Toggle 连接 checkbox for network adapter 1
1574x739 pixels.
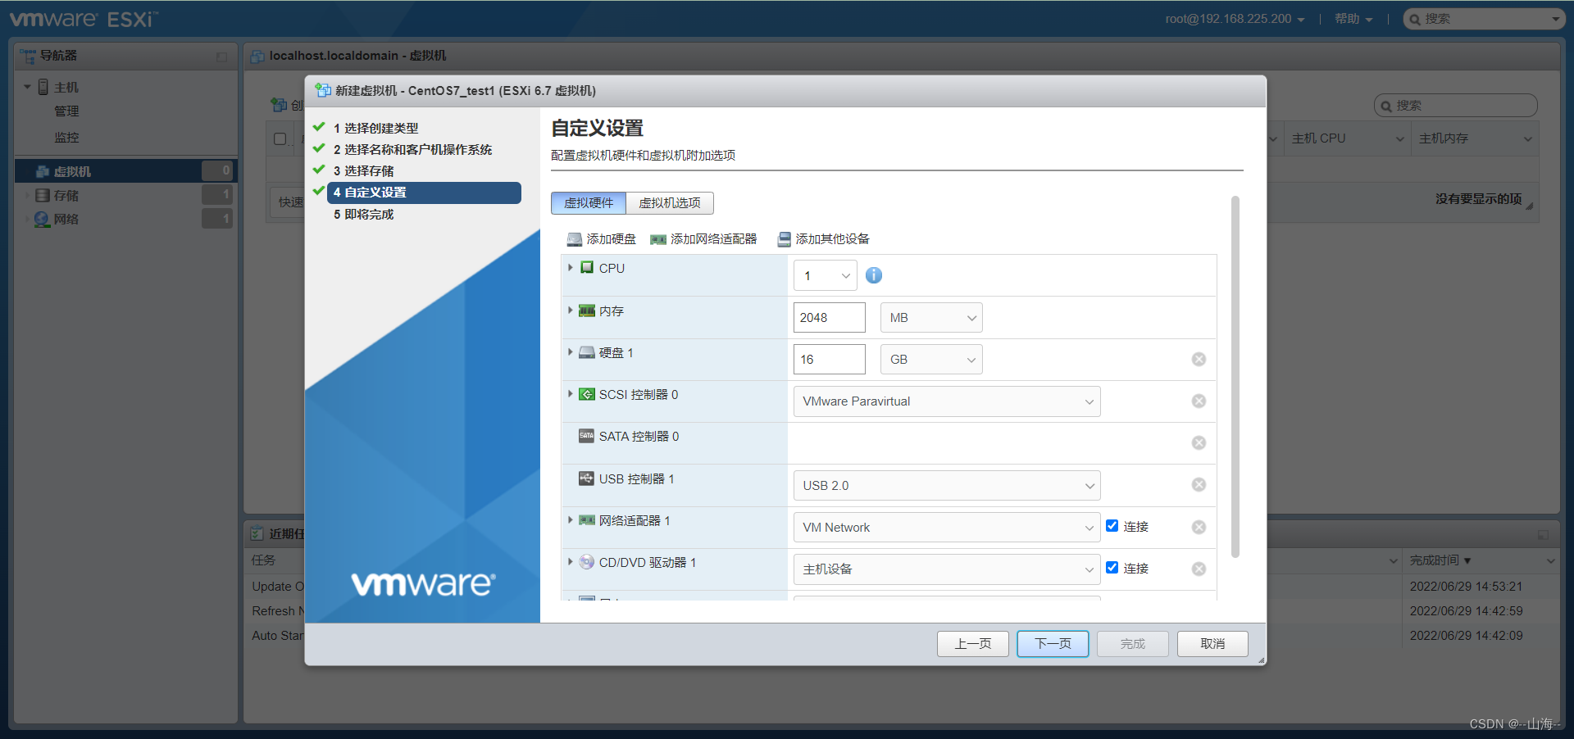[1112, 526]
